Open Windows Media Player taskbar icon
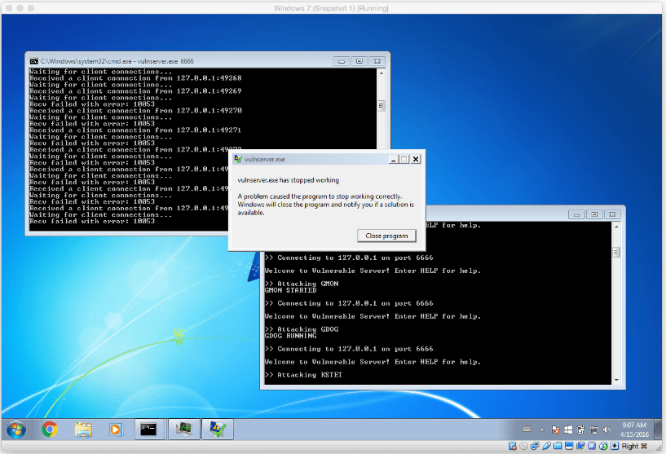 coord(116,430)
